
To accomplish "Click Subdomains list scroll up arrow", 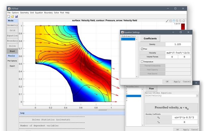I will tap(137, 39).
